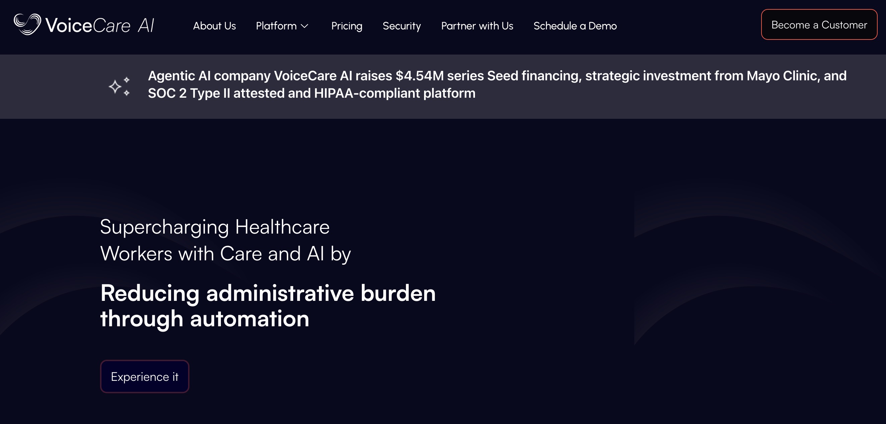Select Partner with Us in navigation
This screenshot has width=886, height=424.
477,26
